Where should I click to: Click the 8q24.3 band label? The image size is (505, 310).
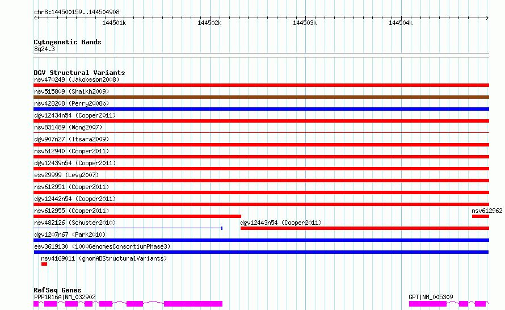(x=44, y=49)
